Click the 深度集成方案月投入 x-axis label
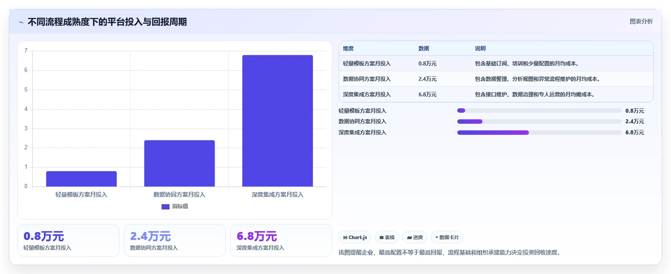The width and height of the screenshot is (671, 274). 278,194
